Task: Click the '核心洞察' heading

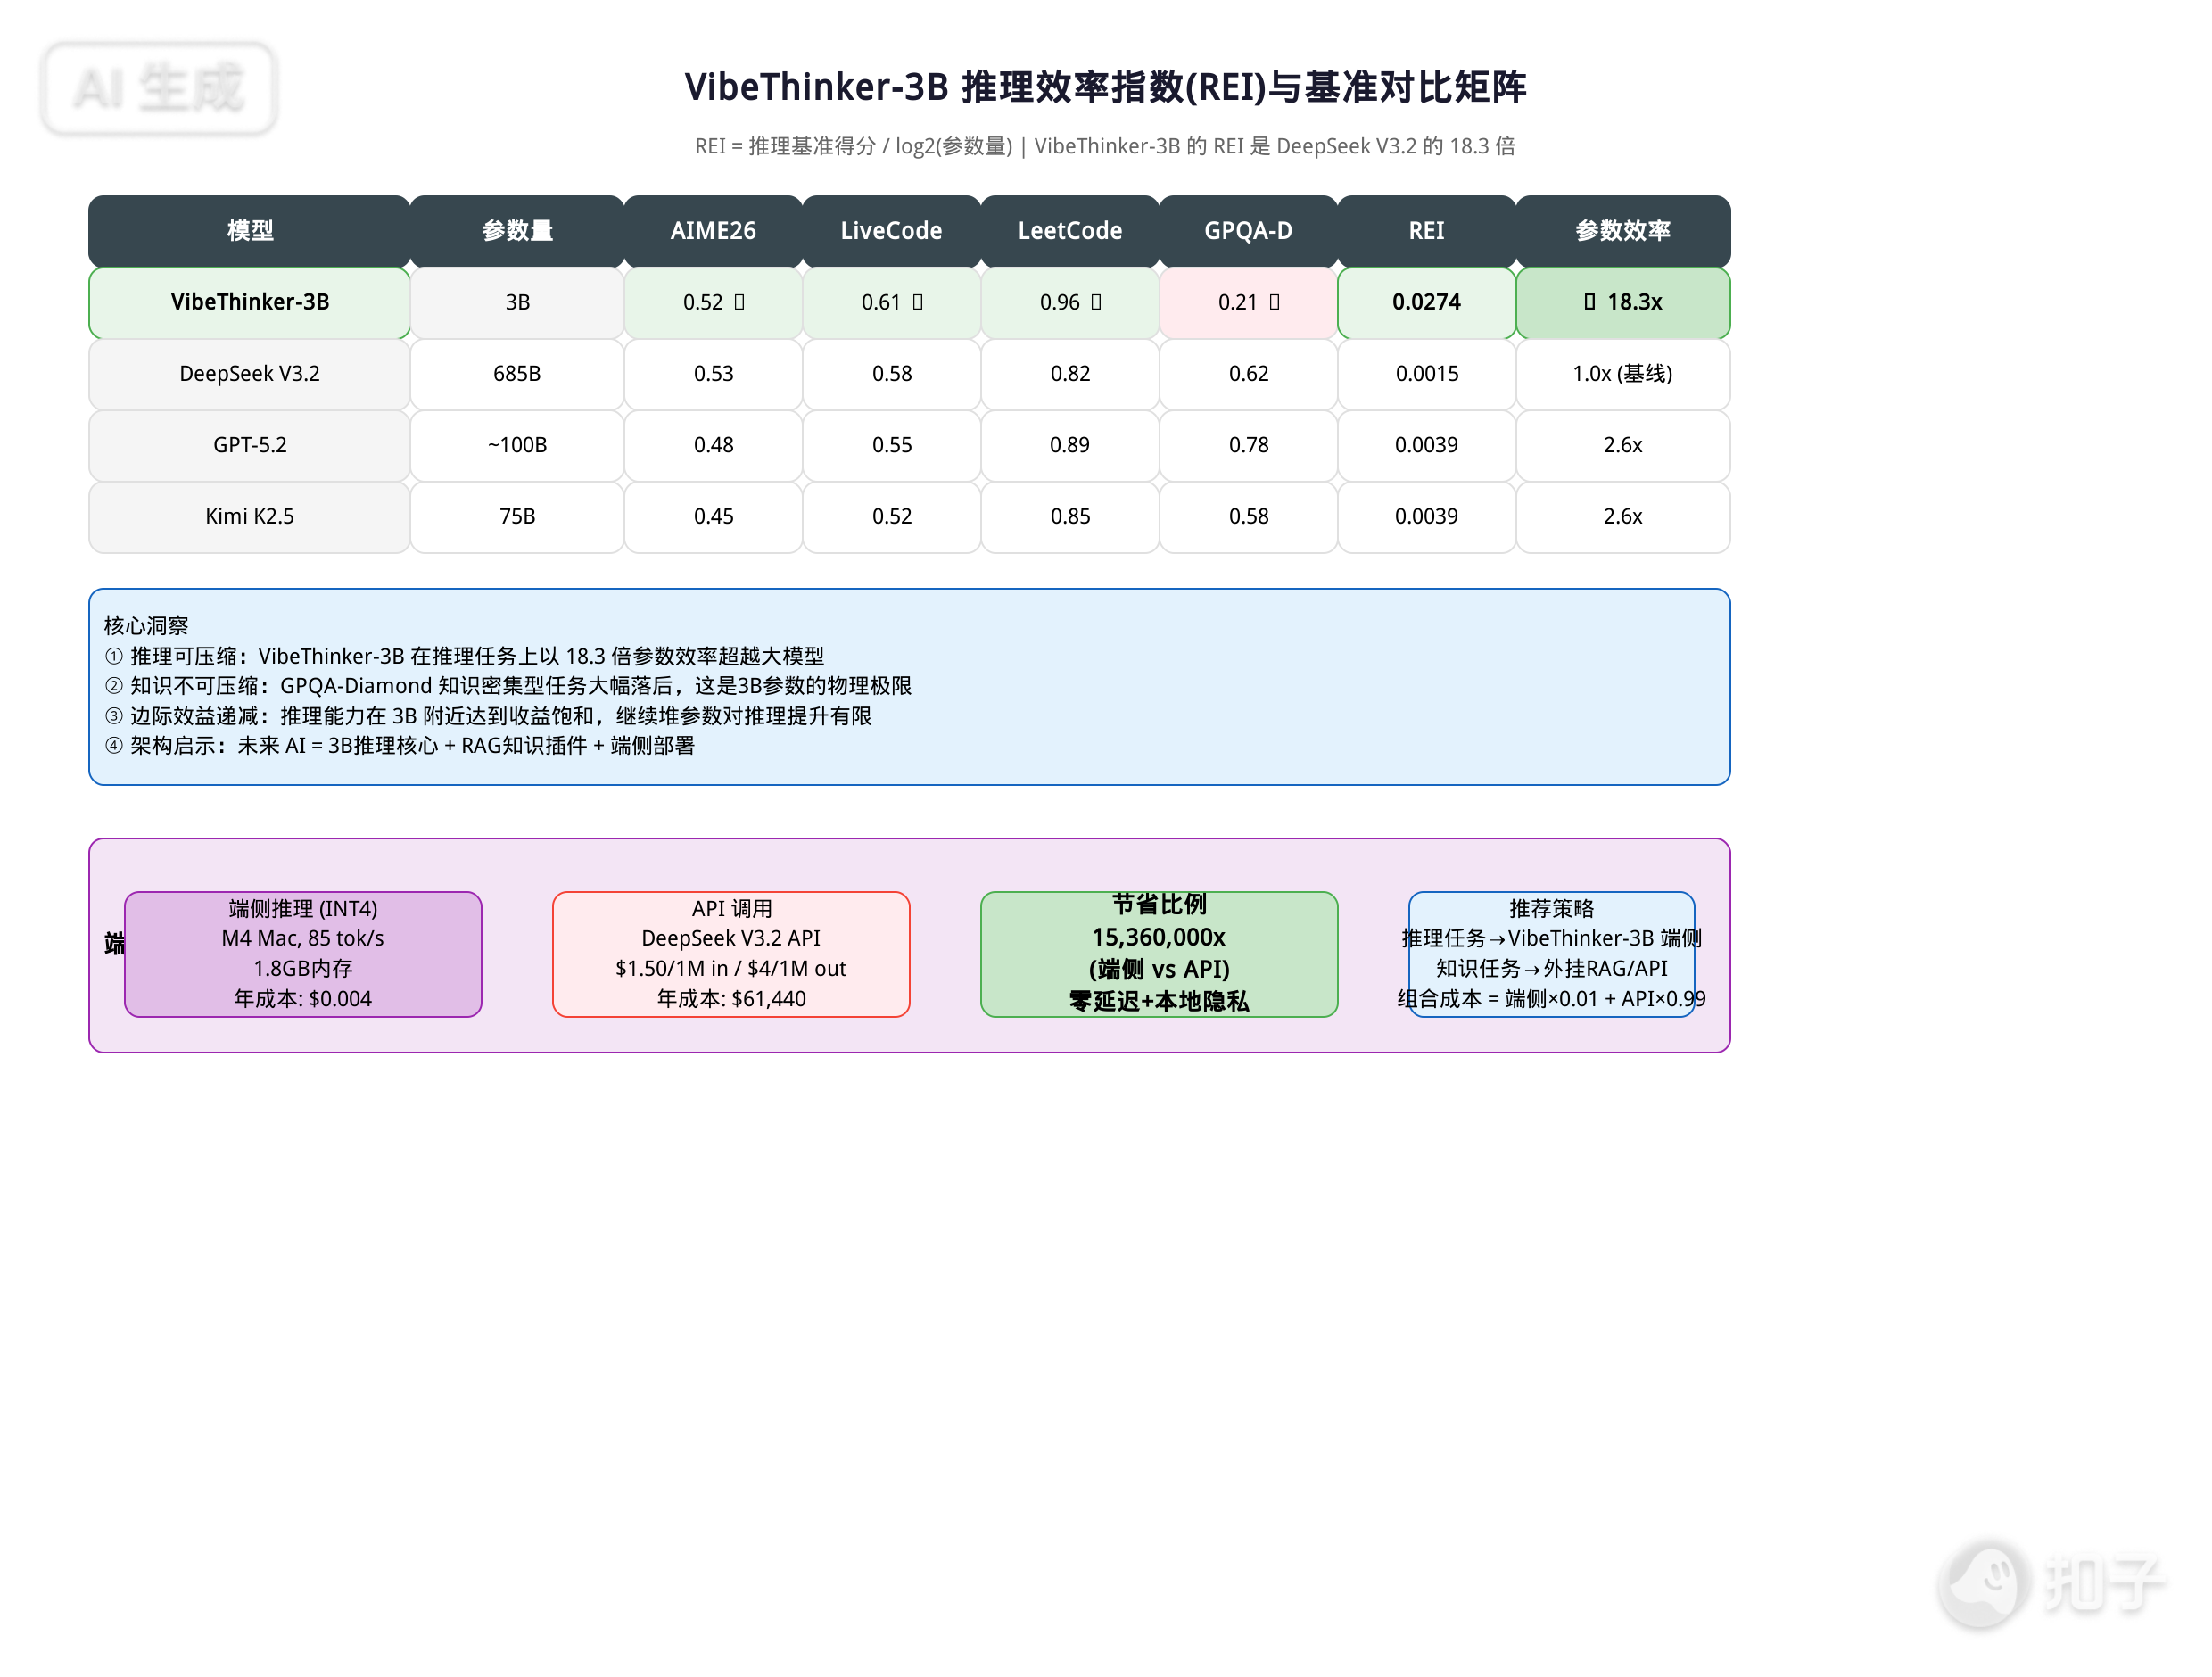Action: [x=146, y=626]
